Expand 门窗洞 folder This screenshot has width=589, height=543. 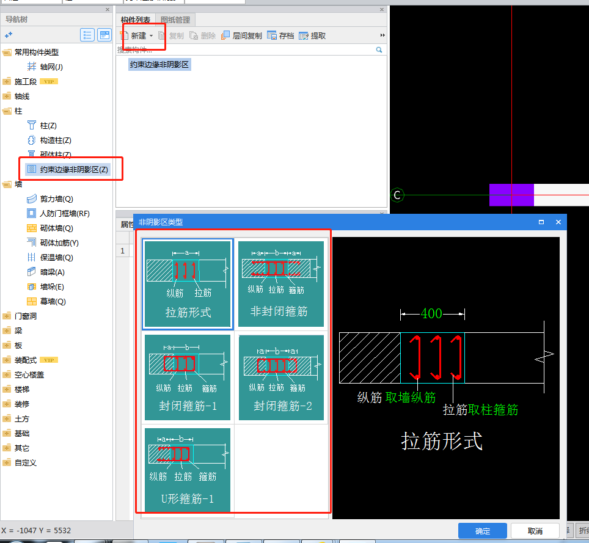pos(7,316)
